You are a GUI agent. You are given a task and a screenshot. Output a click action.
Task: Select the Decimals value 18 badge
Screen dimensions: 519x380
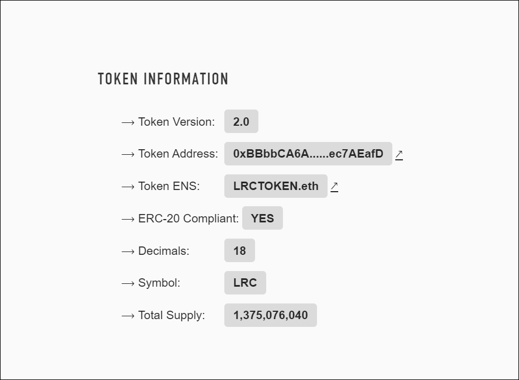(239, 250)
